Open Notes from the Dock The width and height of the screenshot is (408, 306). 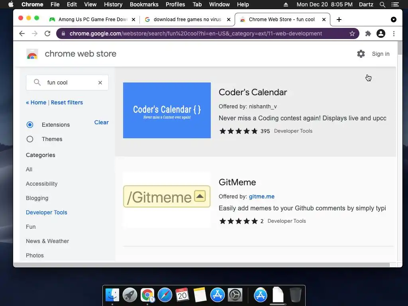[200, 295]
